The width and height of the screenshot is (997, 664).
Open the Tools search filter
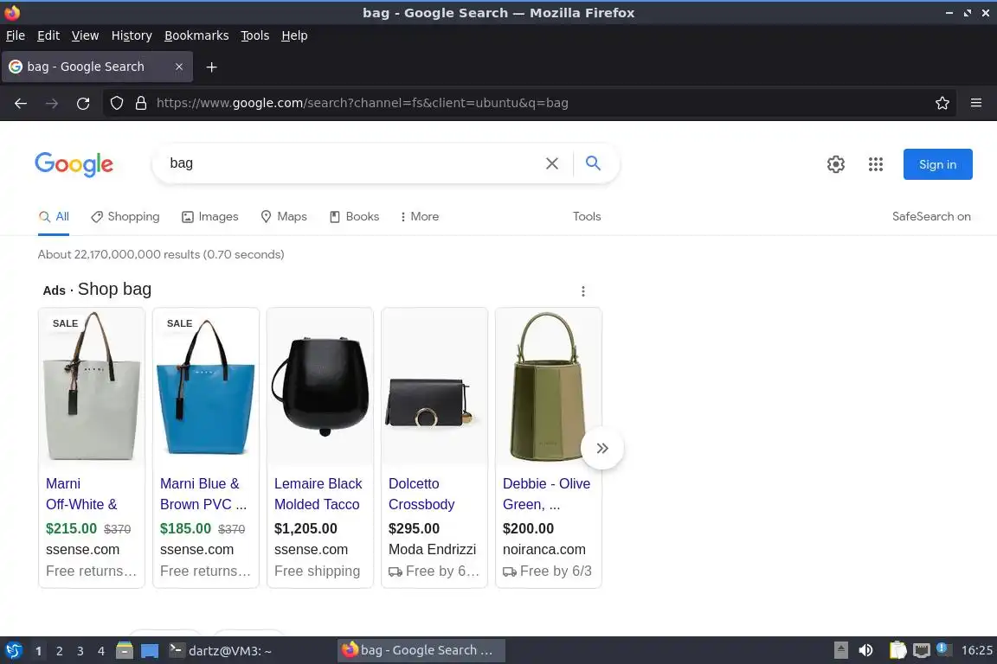(x=586, y=217)
